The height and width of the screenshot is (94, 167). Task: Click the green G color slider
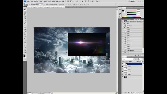(132, 13)
